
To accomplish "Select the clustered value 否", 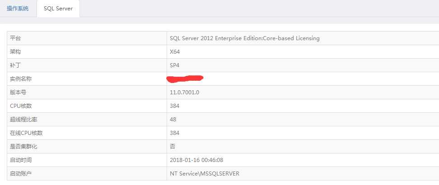I will pyautogui.click(x=173, y=147).
